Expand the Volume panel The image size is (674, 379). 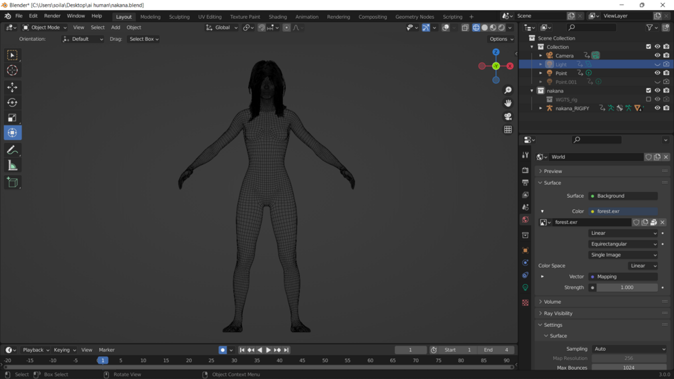point(553,302)
